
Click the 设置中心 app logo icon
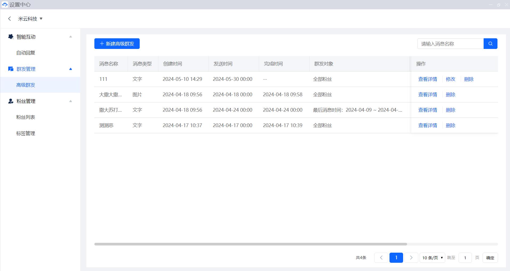pos(5,5)
